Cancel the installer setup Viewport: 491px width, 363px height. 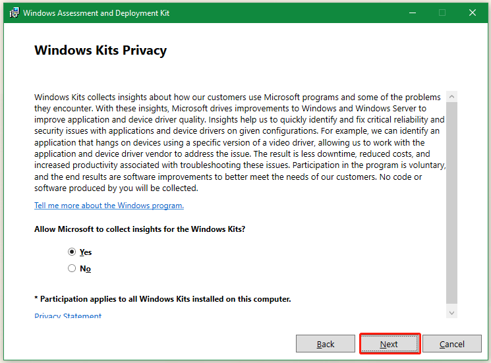click(452, 344)
